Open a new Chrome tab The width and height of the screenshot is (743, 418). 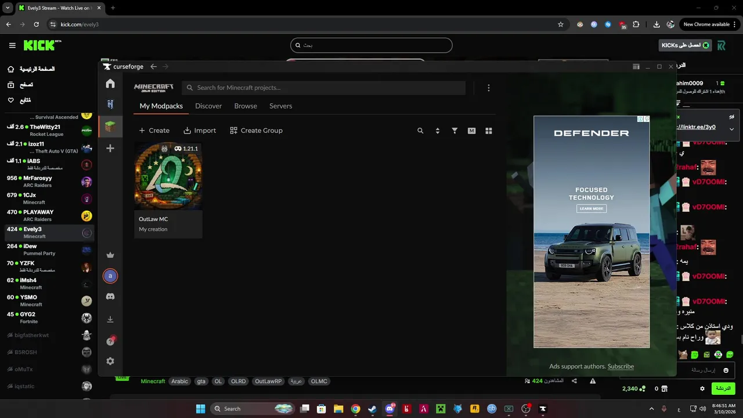pyautogui.click(x=113, y=8)
